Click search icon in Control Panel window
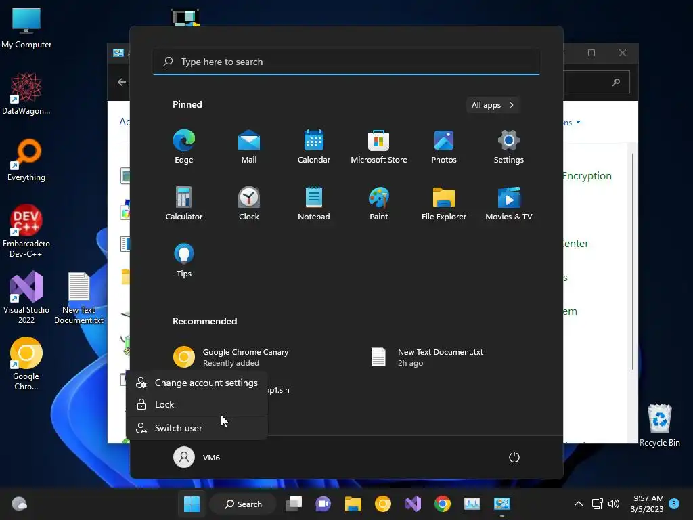This screenshot has height=520, width=693. pos(616,82)
